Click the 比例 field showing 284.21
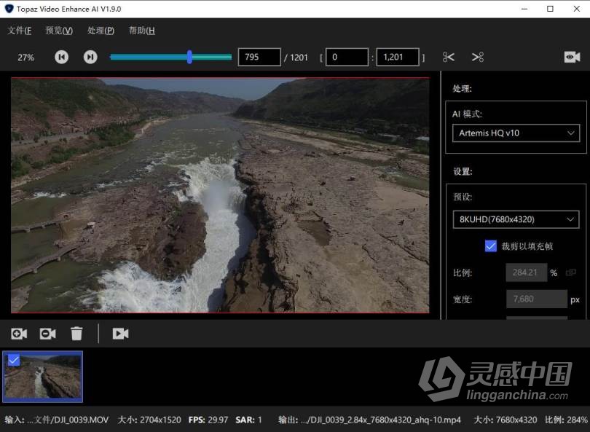 tap(527, 272)
